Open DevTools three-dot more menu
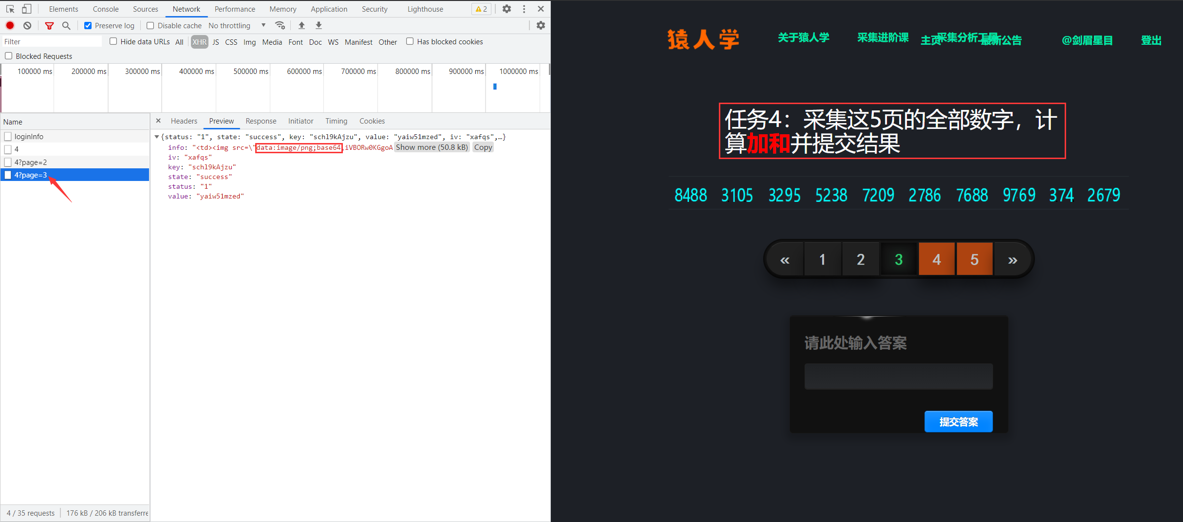The image size is (1183, 522). [x=524, y=9]
